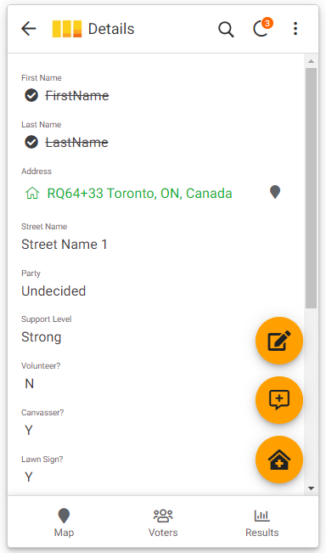Open the RQ64+33 Toronto address link
The width and height of the screenshot is (326, 553).
(139, 194)
